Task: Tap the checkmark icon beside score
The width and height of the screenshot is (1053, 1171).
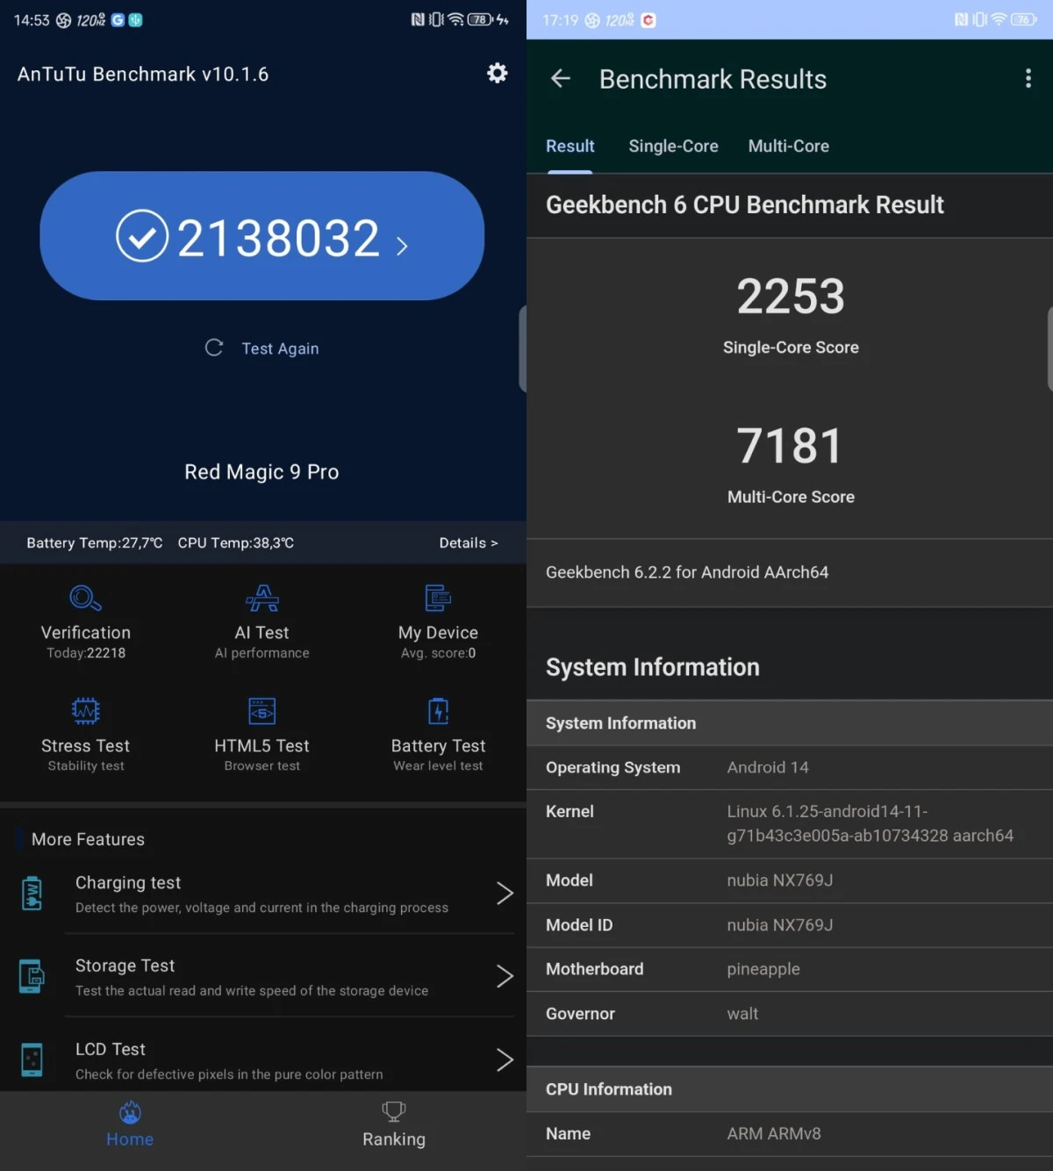Action: pos(142,236)
